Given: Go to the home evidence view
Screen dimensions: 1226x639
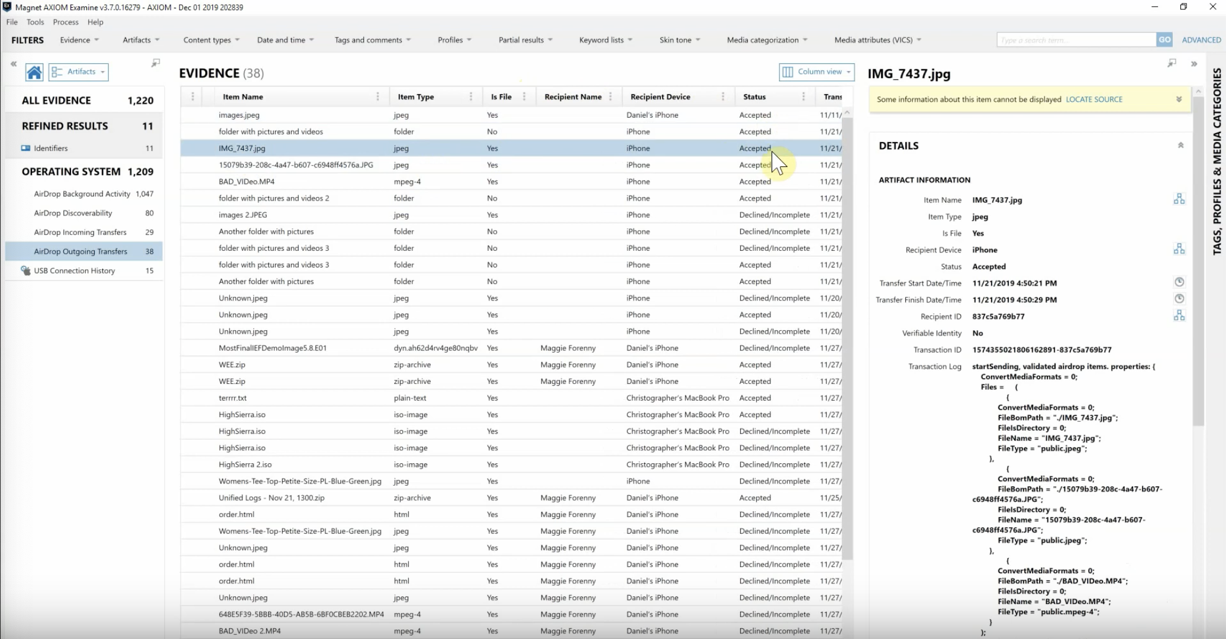Looking at the screenshot, I should pos(34,72).
